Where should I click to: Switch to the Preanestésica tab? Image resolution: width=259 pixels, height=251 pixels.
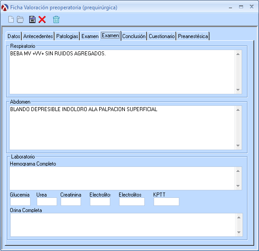193,36
